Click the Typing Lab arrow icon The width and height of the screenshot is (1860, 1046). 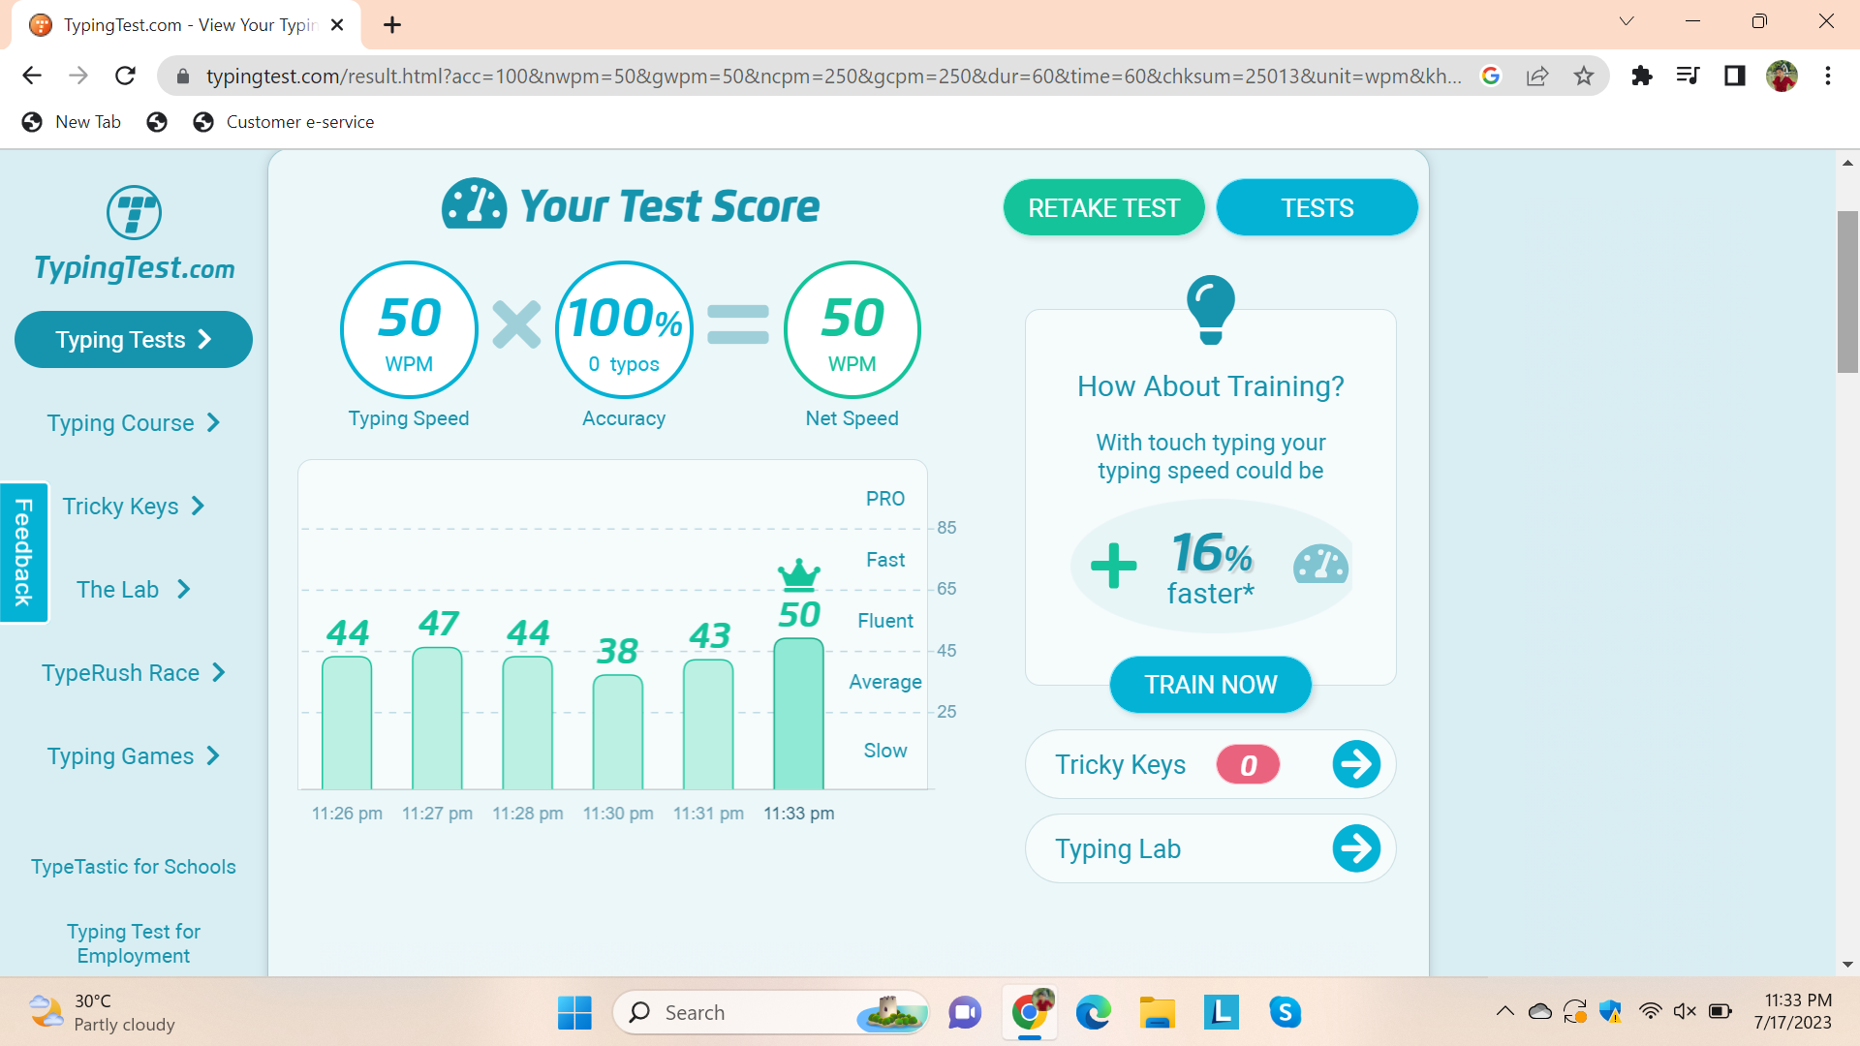point(1356,848)
